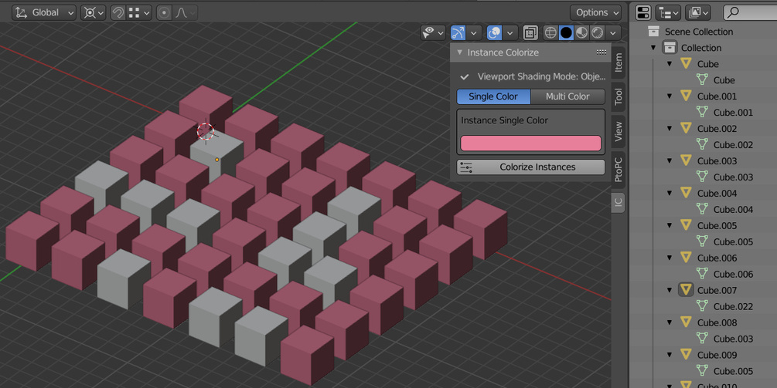Select the Single Color mode
777x388 pixels.
click(x=493, y=96)
